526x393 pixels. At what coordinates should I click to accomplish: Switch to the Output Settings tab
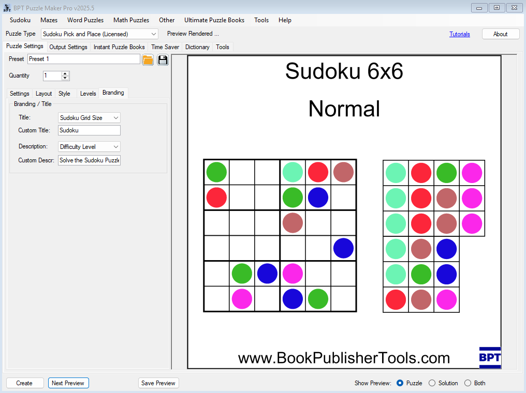point(68,47)
